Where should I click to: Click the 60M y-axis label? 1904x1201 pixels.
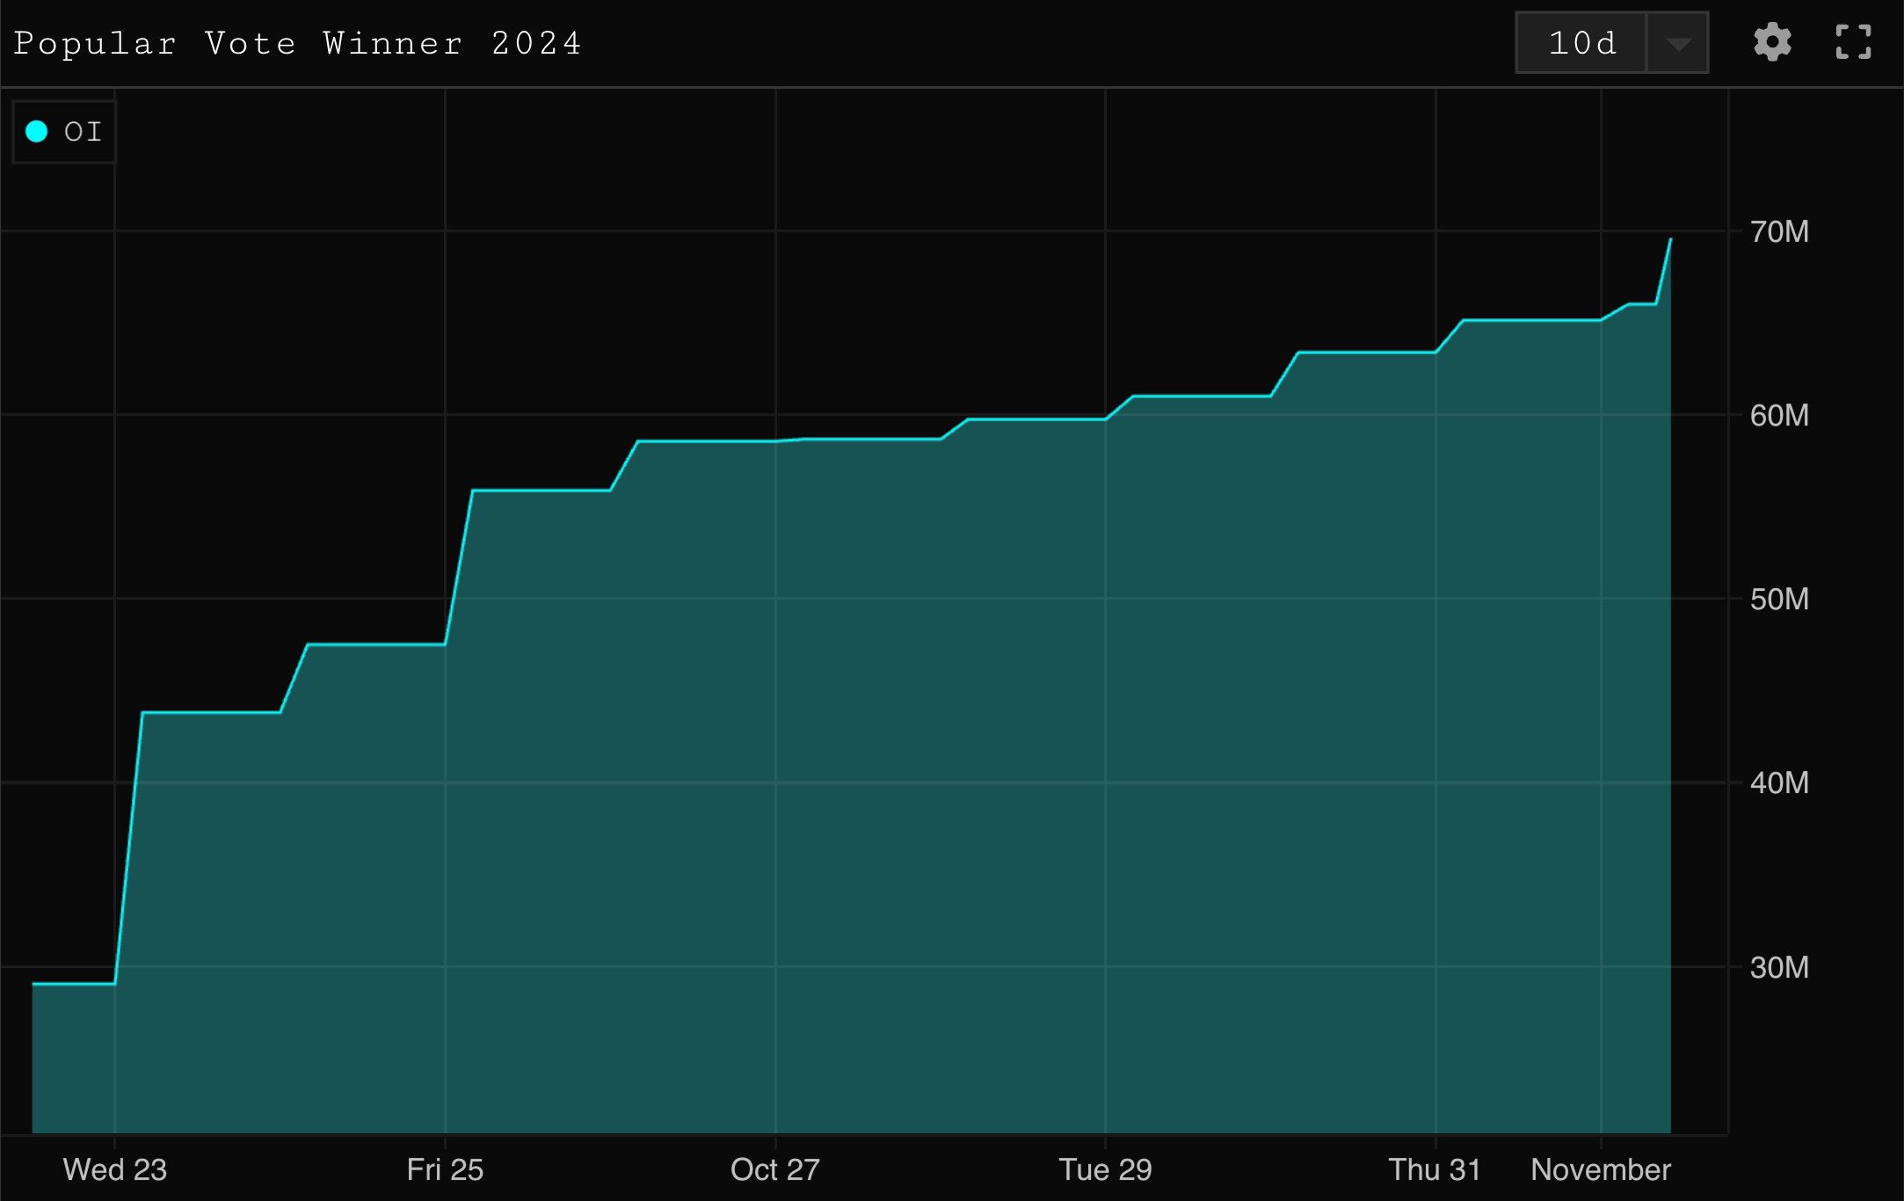point(1779,415)
